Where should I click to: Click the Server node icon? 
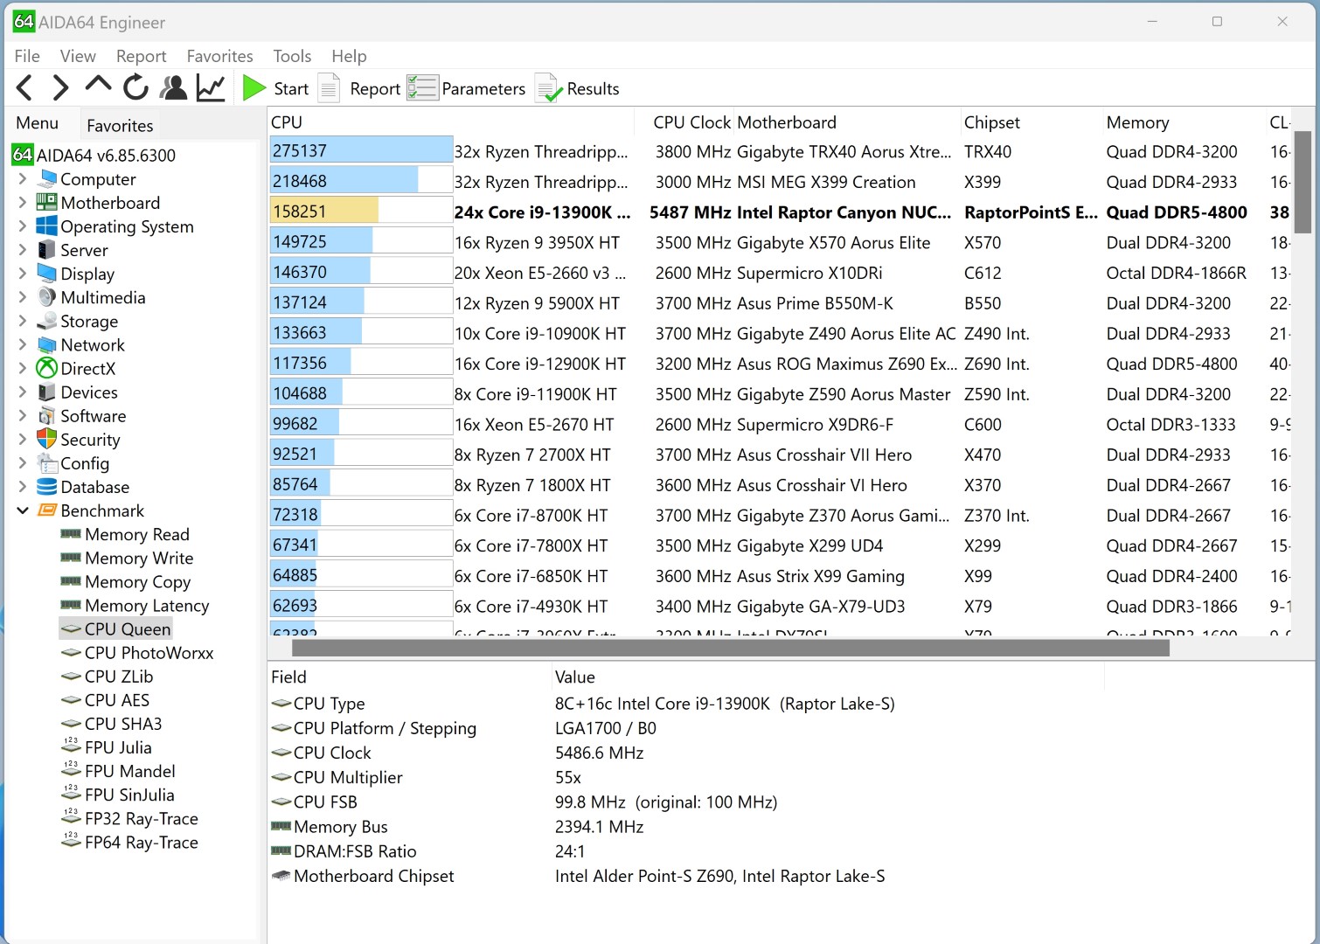click(47, 250)
